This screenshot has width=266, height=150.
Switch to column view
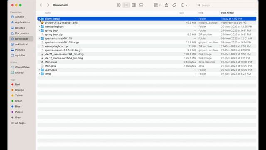click(134, 5)
